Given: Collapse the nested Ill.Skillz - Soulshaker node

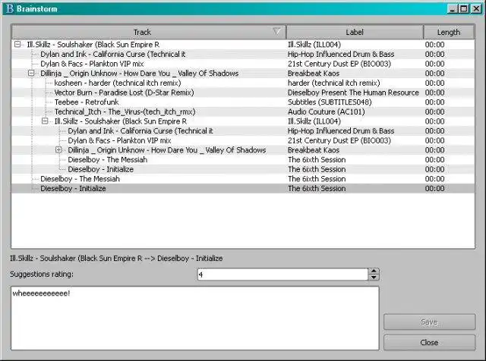Looking at the screenshot, I should click(45, 121).
